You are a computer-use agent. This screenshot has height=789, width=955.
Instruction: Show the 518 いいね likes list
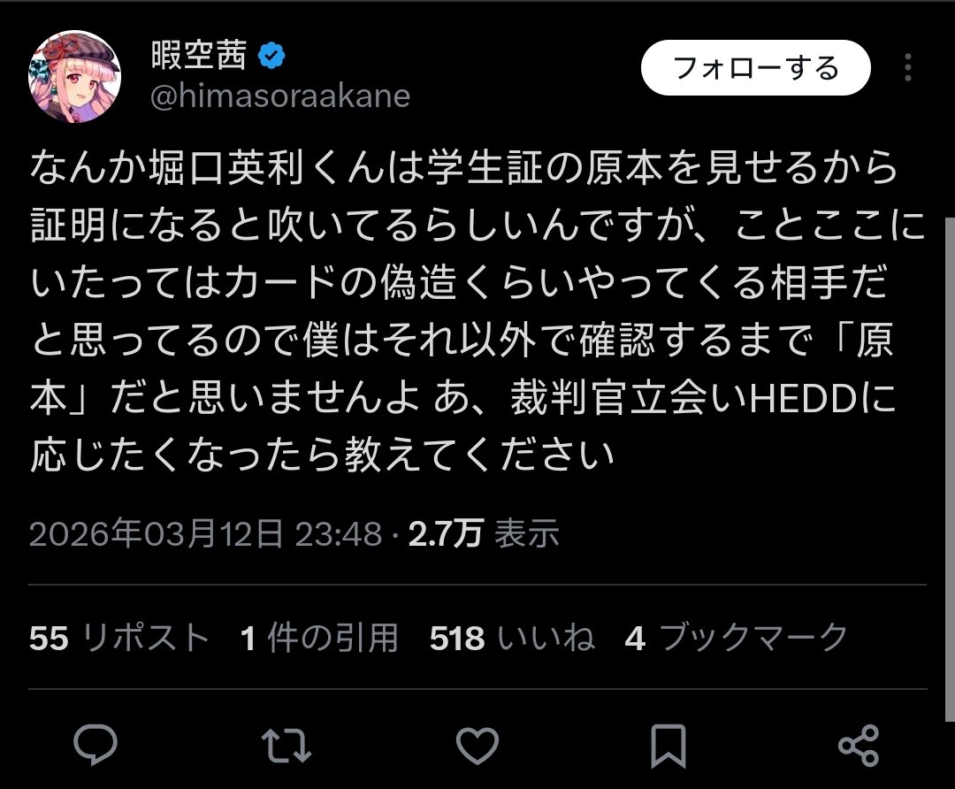512,638
